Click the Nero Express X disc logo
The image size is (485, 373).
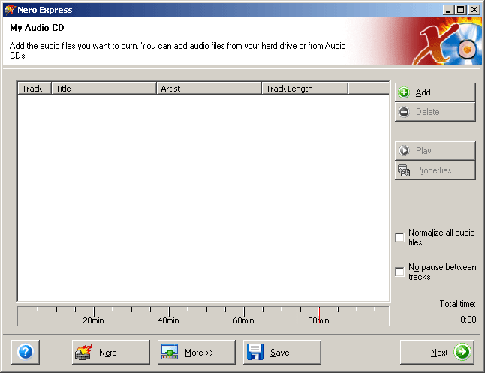pyautogui.click(x=447, y=41)
